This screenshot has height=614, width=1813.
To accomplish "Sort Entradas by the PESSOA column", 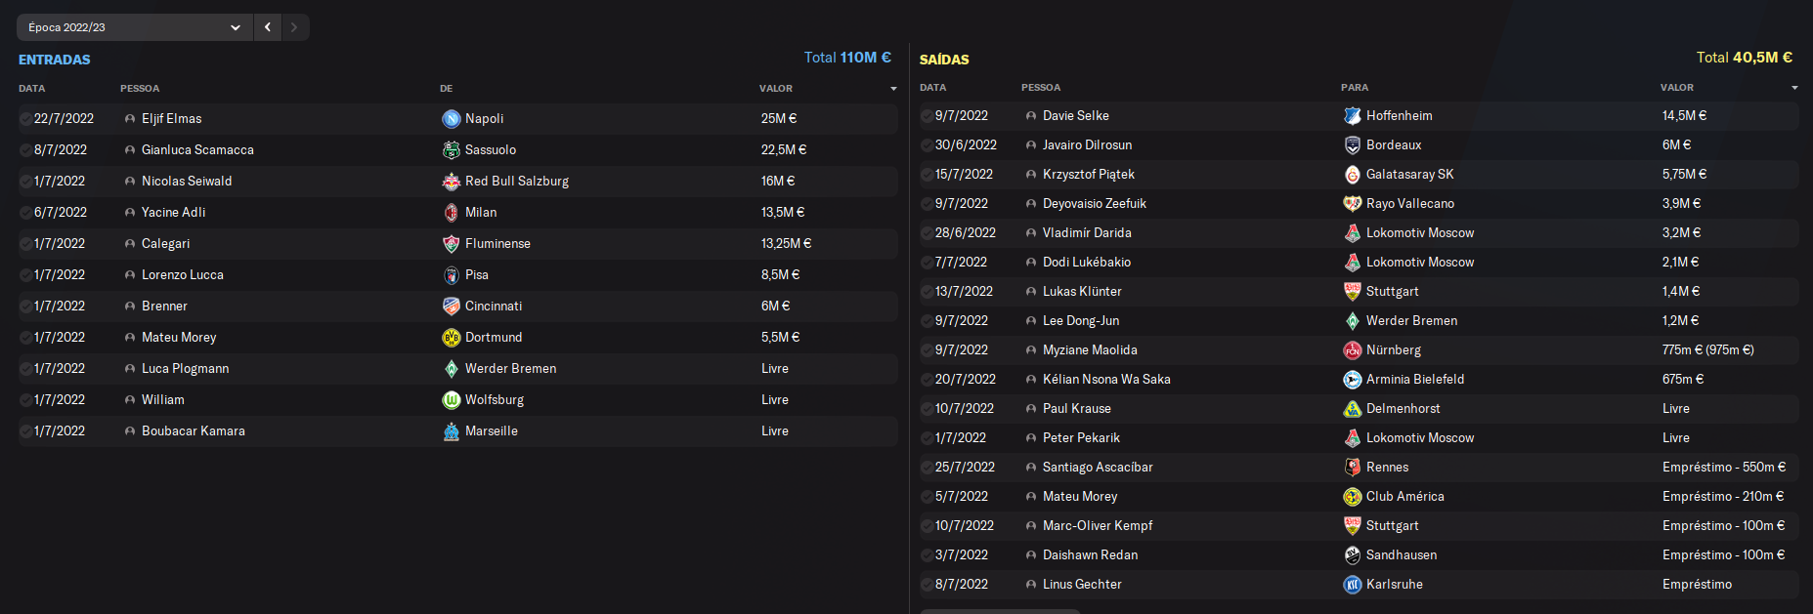I will [x=140, y=89].
